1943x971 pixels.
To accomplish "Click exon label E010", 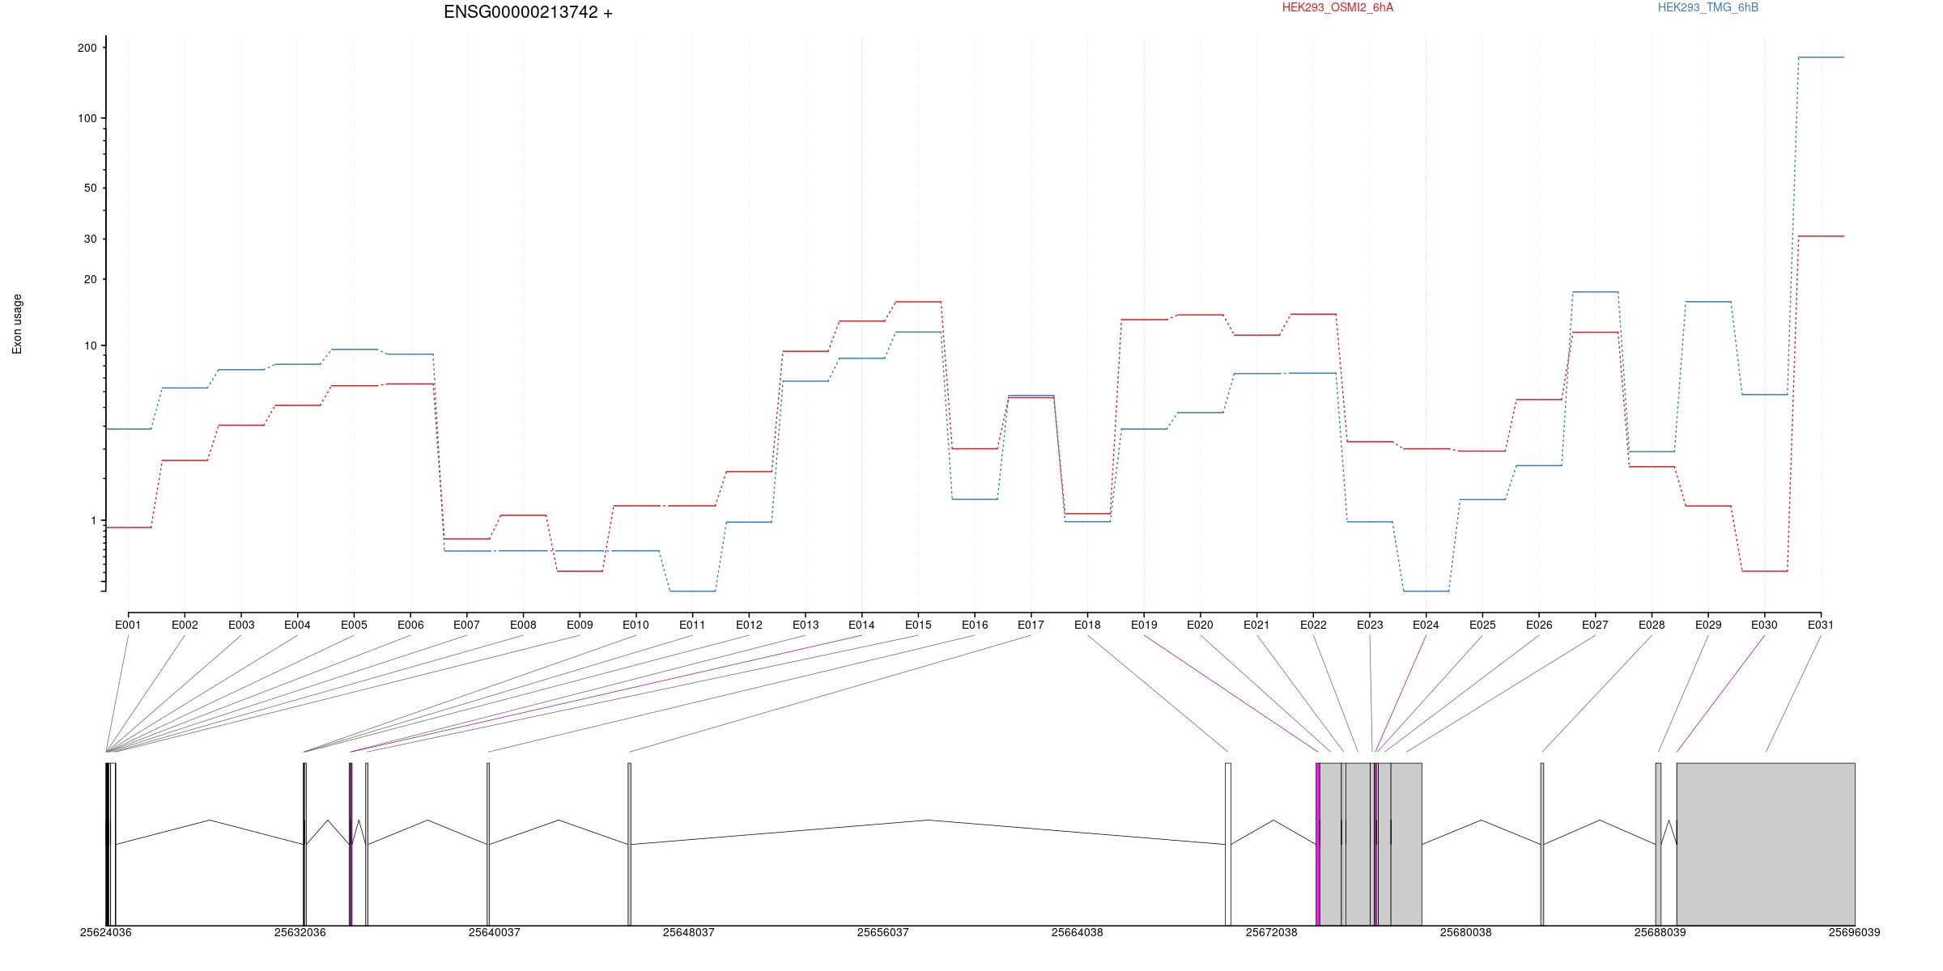I will pos(636,625).
